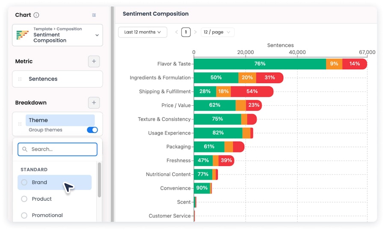Grab the Sentences metric drag handle
The image size is (385, 231).
[x=20, y=79]
